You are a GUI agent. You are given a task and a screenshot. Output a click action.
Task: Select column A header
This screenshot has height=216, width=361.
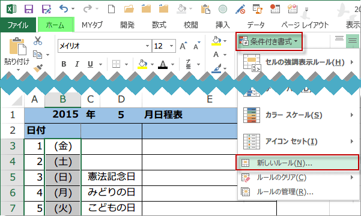34,100
